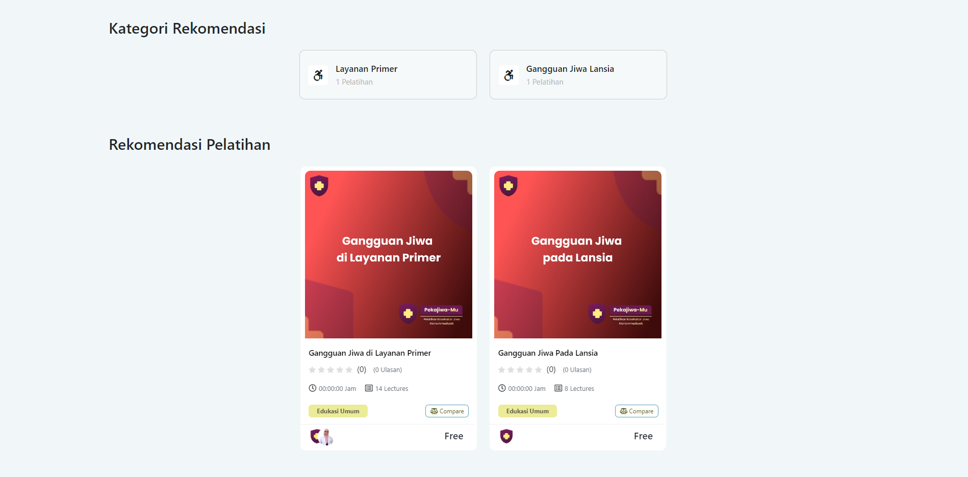Select Edukasi Umum tag on Layanan Primer course
Viewport: 968px width, 477px height.
coord(338,411)
